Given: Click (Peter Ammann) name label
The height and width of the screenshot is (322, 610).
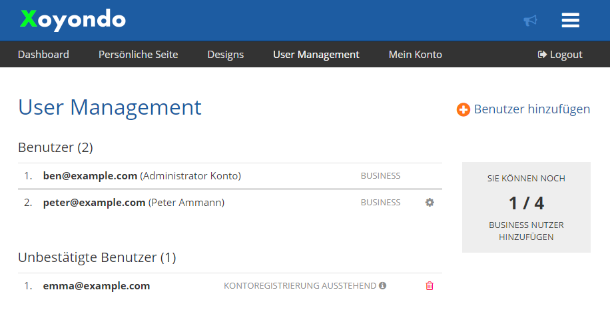Looking at the screenshot, I should [x=186, y=203].
